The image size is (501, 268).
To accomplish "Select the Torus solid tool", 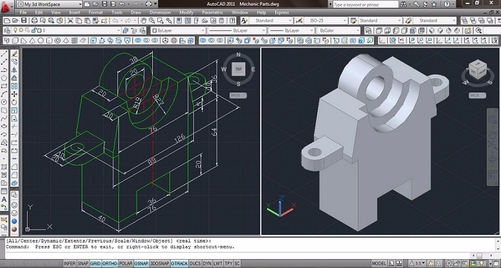I will (x=58, y=41).
